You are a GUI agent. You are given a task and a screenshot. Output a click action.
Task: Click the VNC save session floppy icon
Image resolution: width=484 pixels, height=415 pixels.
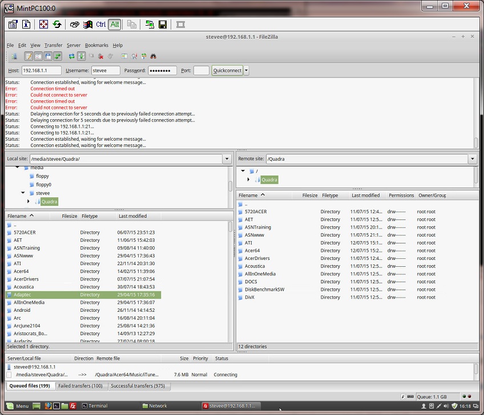coord(163,25)
